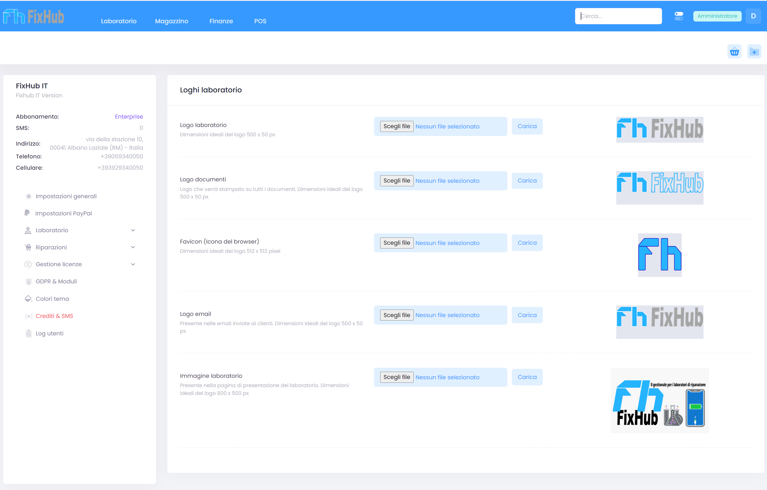Click Amministratore badge button

717,16
